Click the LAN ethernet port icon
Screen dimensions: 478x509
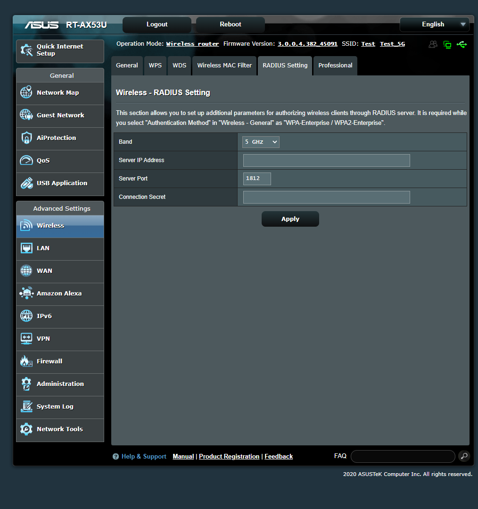pyautogui.click(x=26, y=248)
